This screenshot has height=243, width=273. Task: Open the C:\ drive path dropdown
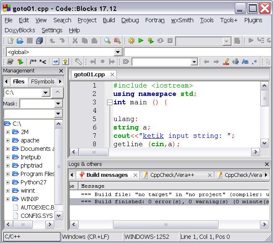46,93
